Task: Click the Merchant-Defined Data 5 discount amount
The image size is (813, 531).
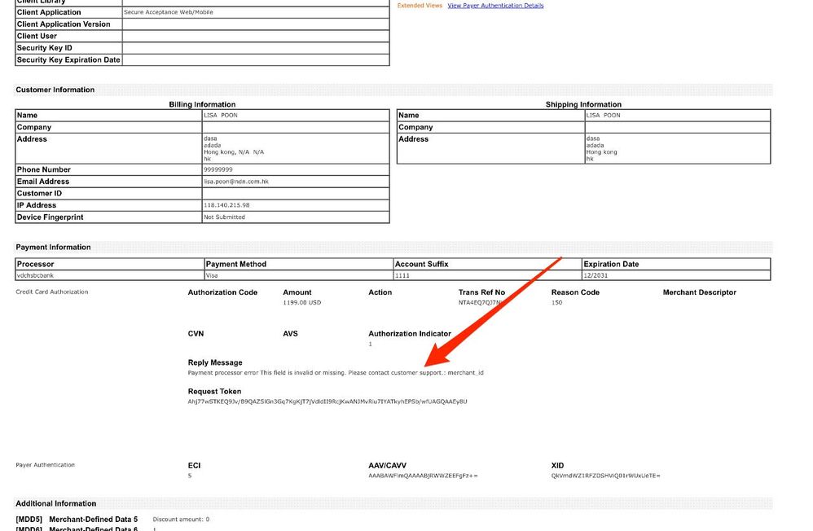Action: click(x=181, y=519)
